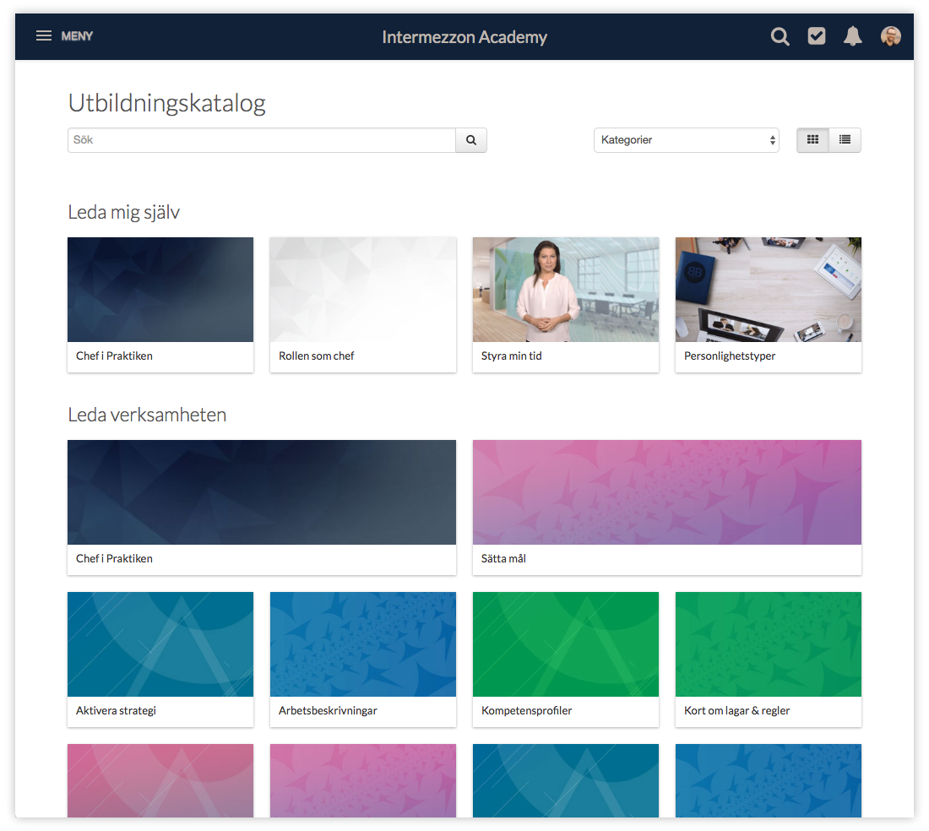Screen dimensions: 929x831
Task: Click the catalog search button
Action: (x=471, y=140)
